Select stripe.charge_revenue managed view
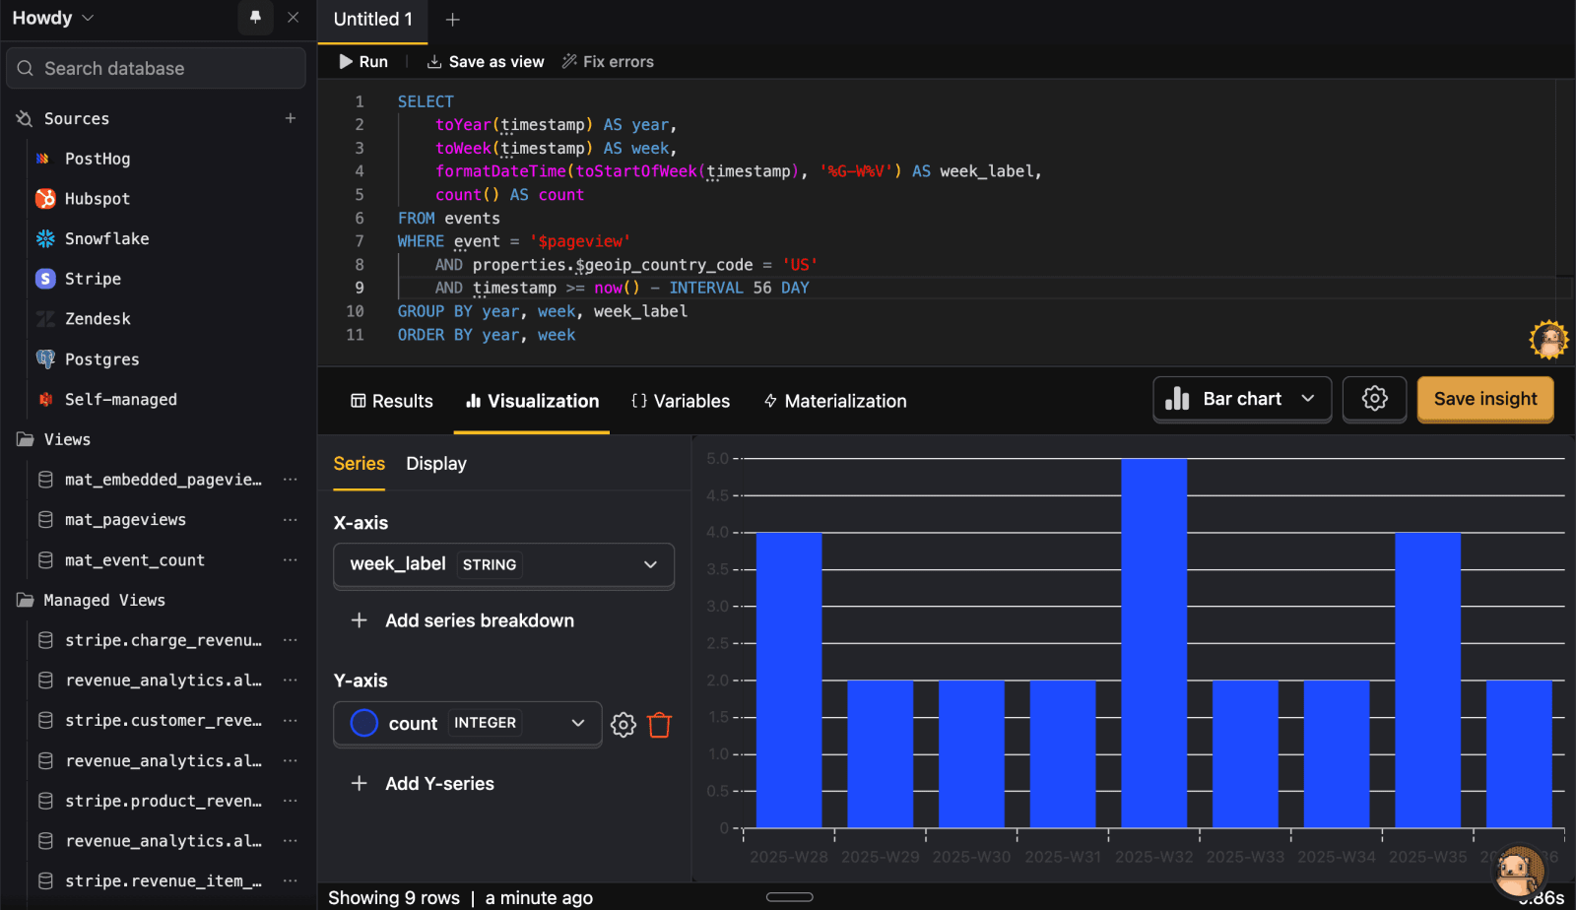This screenshot has width=1576, height=910. 164,640
